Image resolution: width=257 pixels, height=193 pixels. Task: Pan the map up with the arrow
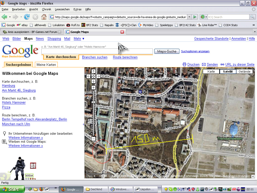coord(93,71)
